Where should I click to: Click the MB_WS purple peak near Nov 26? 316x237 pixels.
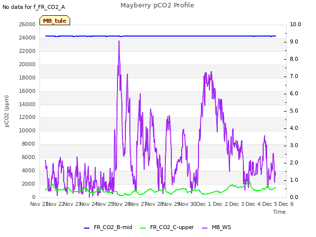click(119, 41)
